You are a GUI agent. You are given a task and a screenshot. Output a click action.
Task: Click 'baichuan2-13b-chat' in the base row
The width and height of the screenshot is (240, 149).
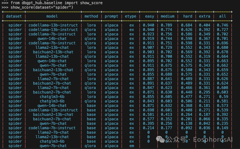(53, 114)
